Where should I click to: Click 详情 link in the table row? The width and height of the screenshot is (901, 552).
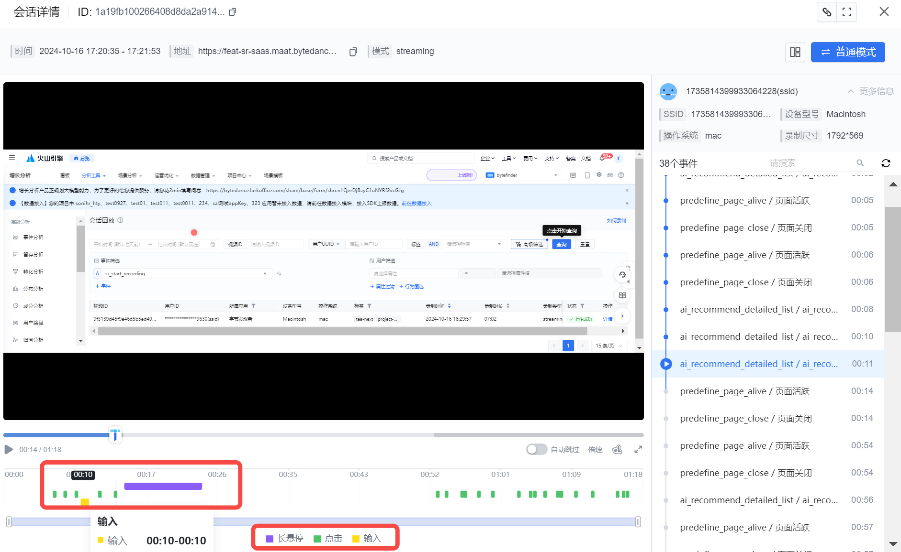coord(608,319)
